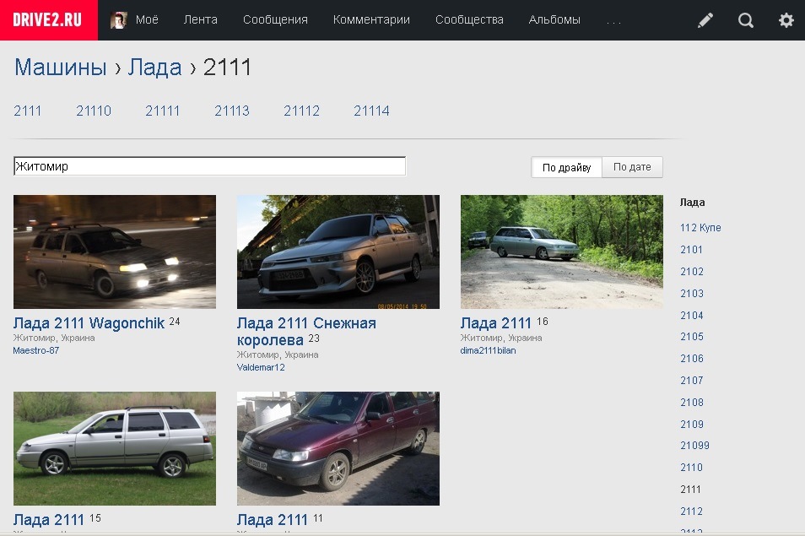Click the city search field containing Житомир
Image resolution: width=805 pixels, height=536 pixels.
click(209, 166)
